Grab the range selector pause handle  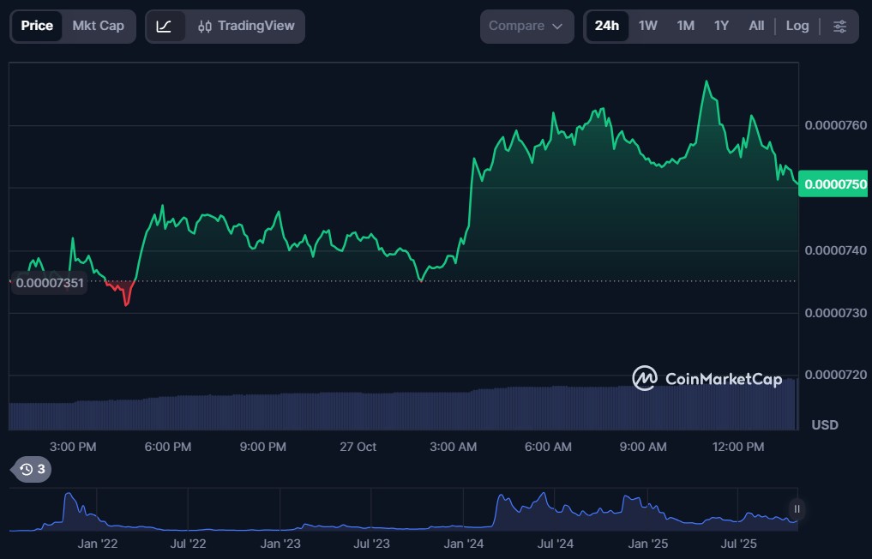click(797, 509)
